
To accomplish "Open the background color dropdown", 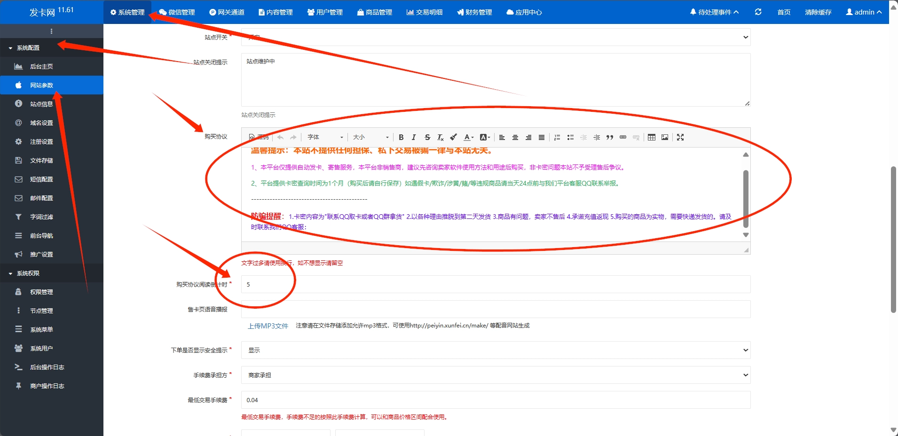I will (x=485, y=137).
